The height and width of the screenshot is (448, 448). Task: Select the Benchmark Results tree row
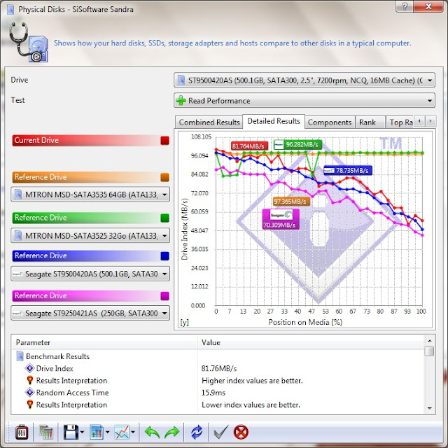(218, 356)
